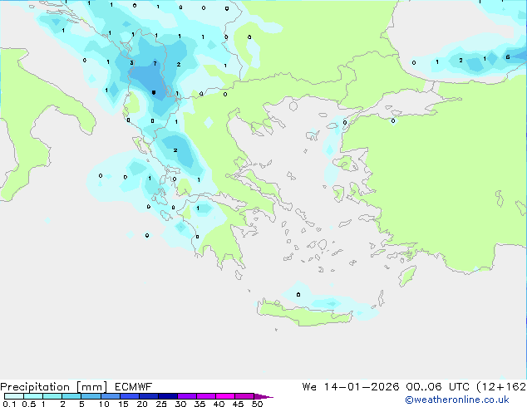Choose the 15–20 mm legend swatch
This screenshot has height=407, width=527.
tap(130, 396)
